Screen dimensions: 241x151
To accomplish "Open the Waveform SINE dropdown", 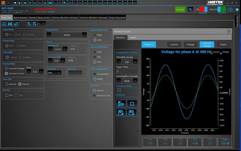I will point(54,73).
